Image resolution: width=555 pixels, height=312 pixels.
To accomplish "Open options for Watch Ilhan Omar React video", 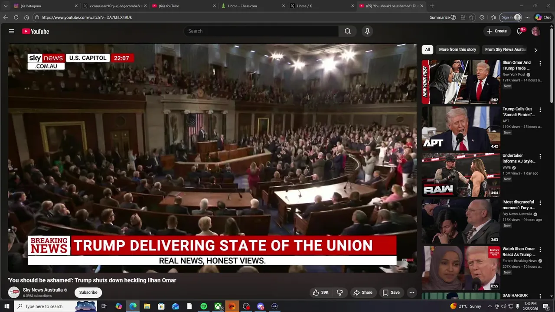I will (540, 250).
